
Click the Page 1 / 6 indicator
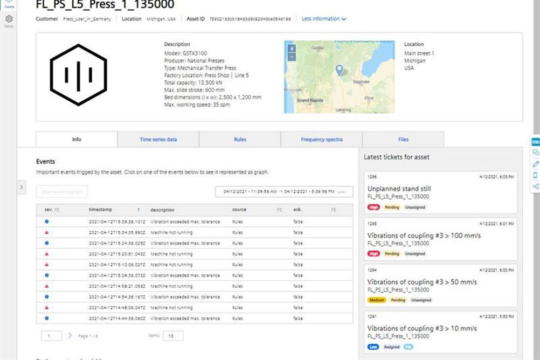[88, 336]
